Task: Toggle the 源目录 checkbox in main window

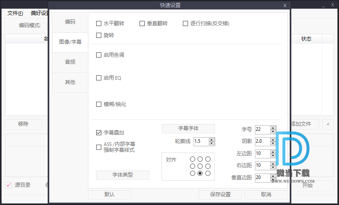Action: coord(8,185)
